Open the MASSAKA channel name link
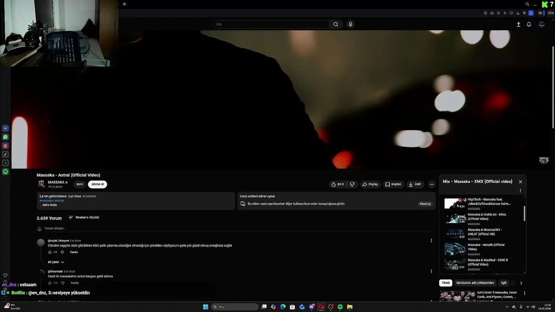The height and width of the screenshot is (312, 555). tap(56, 182)
